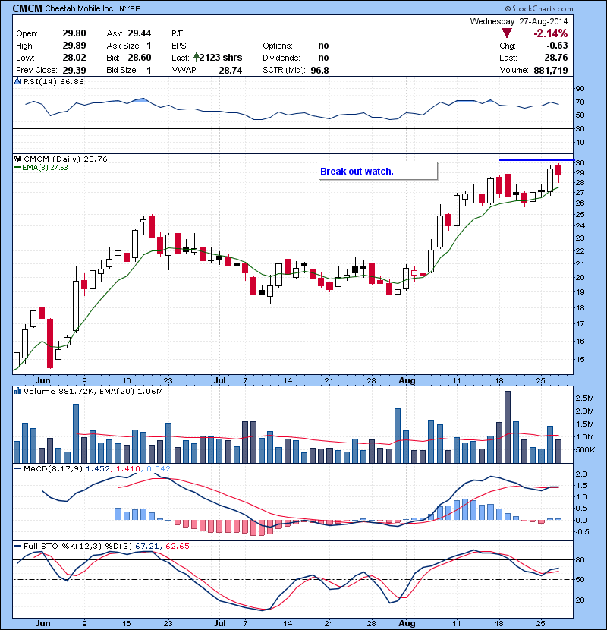Image resolution: width=607 pixels, height=630 pixels.
Task: Click the CMCM (Daily) 28.76 label
Action: 65,159
